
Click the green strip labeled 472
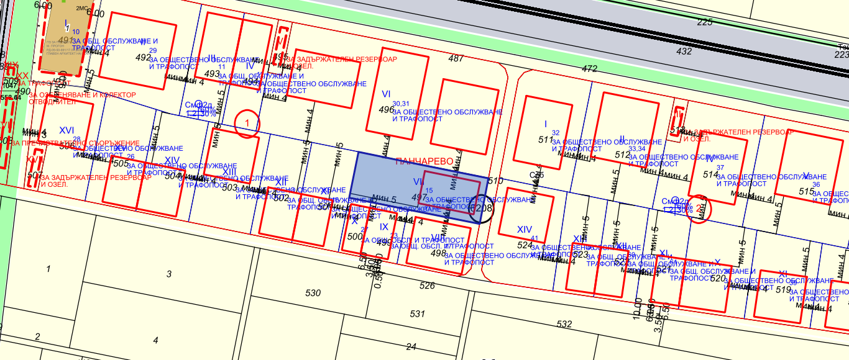point(589,68)
